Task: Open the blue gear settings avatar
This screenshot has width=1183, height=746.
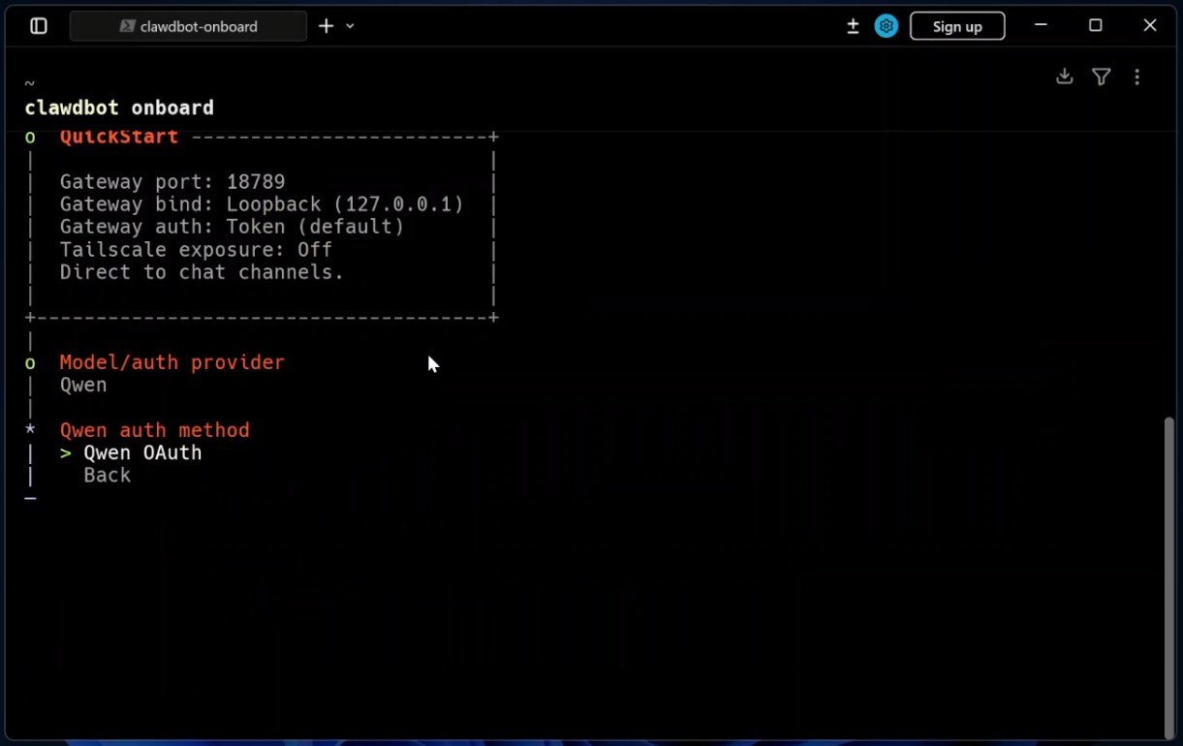Action: pos(886,26)
